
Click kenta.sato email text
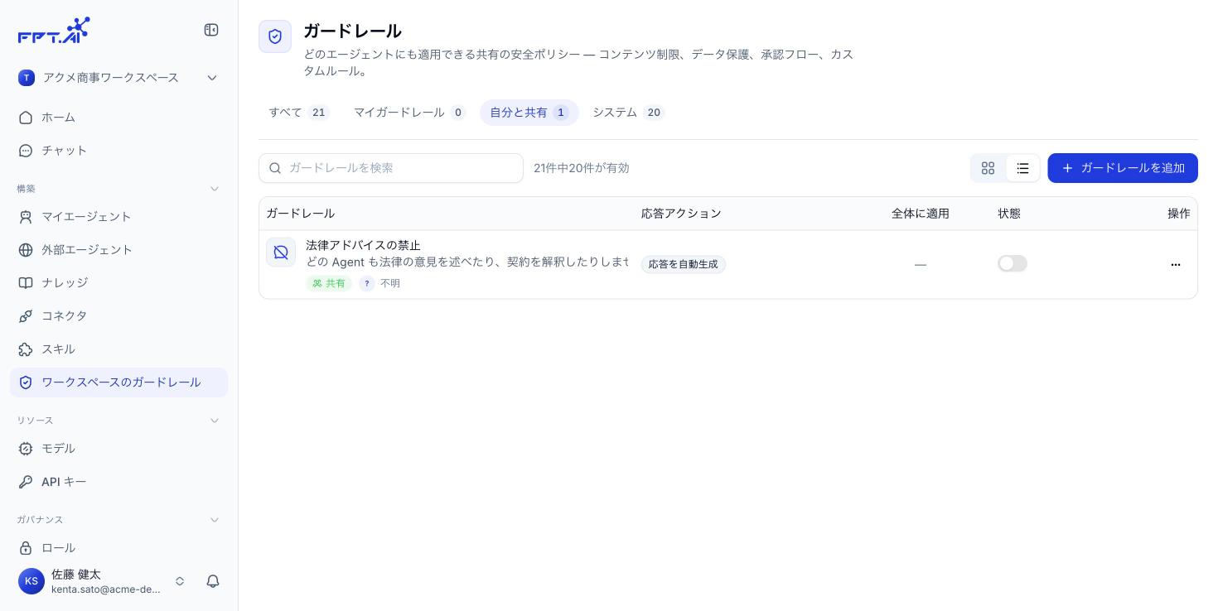[106, 589]
